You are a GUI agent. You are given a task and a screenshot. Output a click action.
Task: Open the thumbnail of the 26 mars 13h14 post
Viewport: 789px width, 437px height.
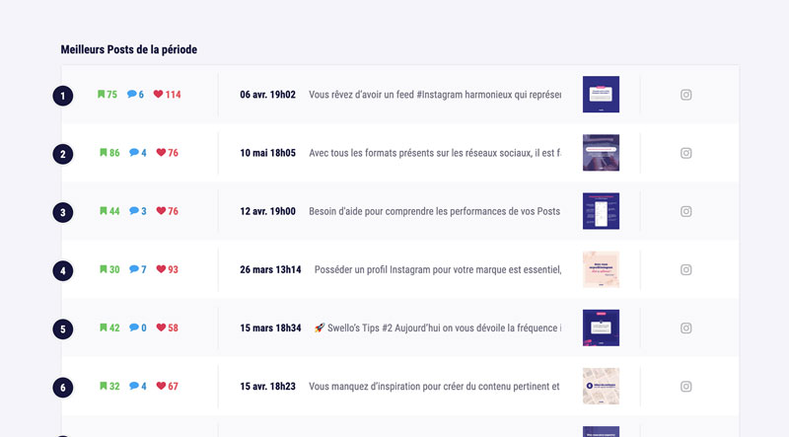(601, 269)
